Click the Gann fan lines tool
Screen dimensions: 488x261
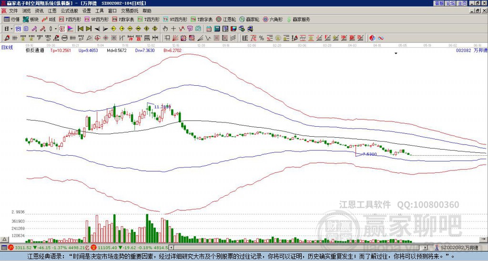175,38
